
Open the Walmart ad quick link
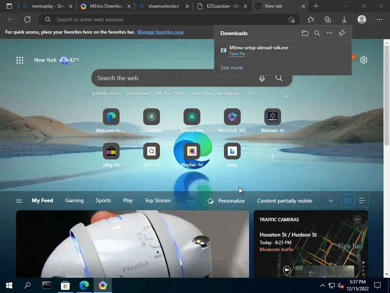(x=272, y=121)
